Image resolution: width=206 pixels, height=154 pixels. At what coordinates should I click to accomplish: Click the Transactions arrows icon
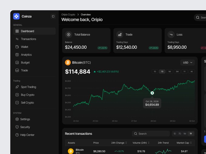pos(17,39)
